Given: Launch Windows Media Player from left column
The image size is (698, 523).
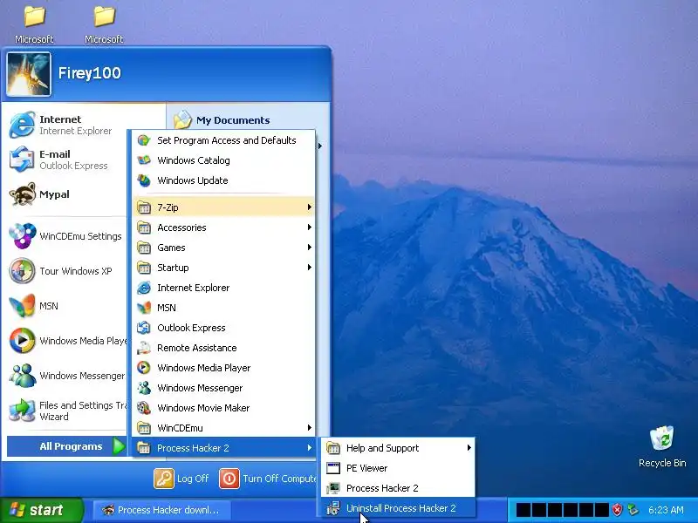Looking at the screenshot, I should (67, 341).
